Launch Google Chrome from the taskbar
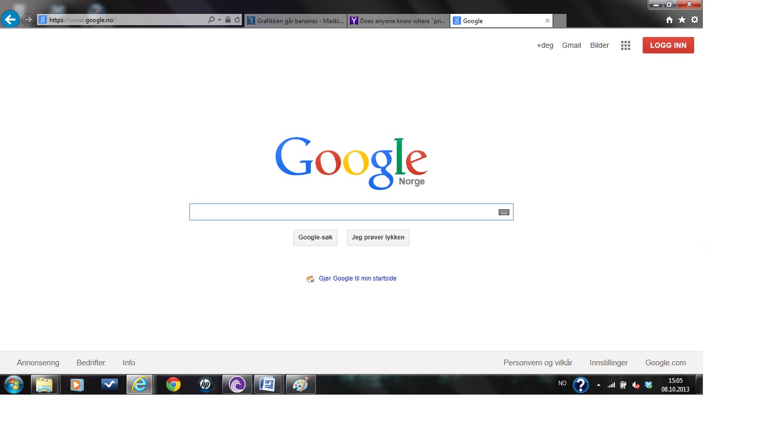The width and height of the screenshot is (777, 447). click(x=173, y=384)
